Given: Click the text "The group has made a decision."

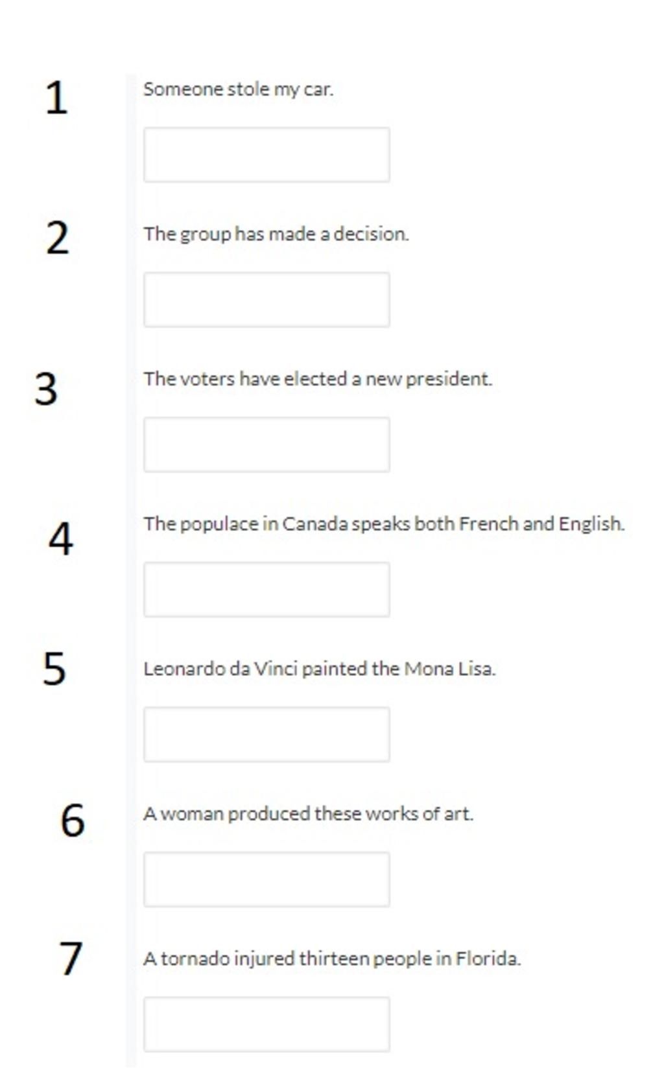Looking at the screenshot, I should (276, 234).
